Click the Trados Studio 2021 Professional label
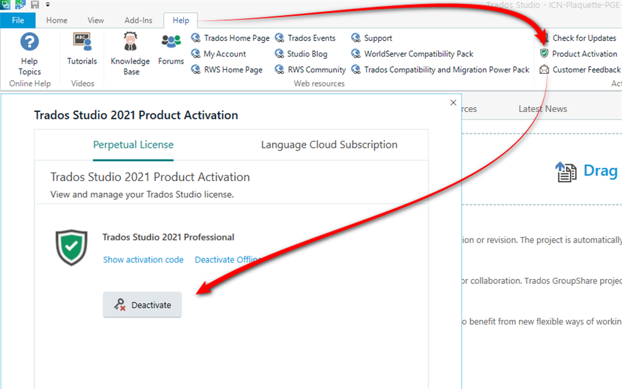The height and width of the screenshot is (389, 622). (168, 237)
